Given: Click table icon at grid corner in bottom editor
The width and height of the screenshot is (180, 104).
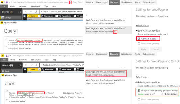Looking at the screenshot, I should point(25,70).
